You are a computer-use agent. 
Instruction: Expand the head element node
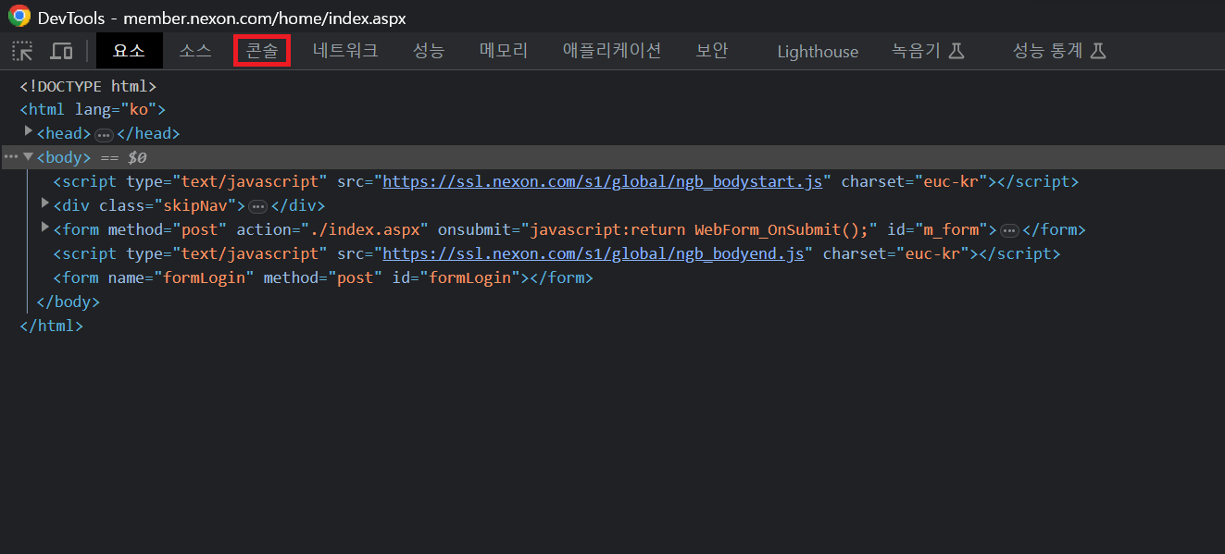29,132
